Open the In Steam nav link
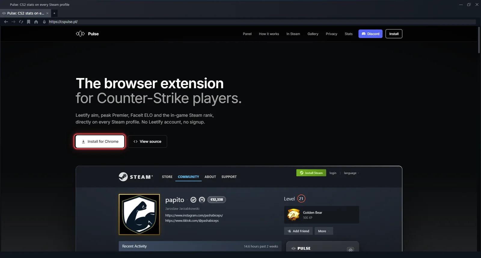 pyautogui.click(x=293, y=34)
